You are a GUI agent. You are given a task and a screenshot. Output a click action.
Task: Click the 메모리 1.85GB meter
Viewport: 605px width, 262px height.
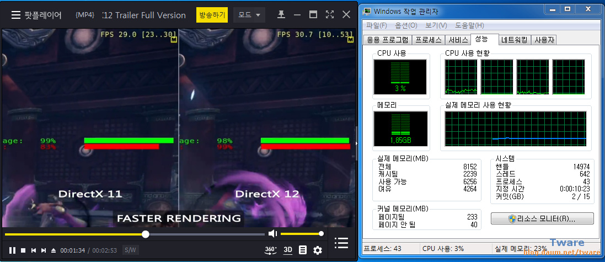(x=400, y=129)
